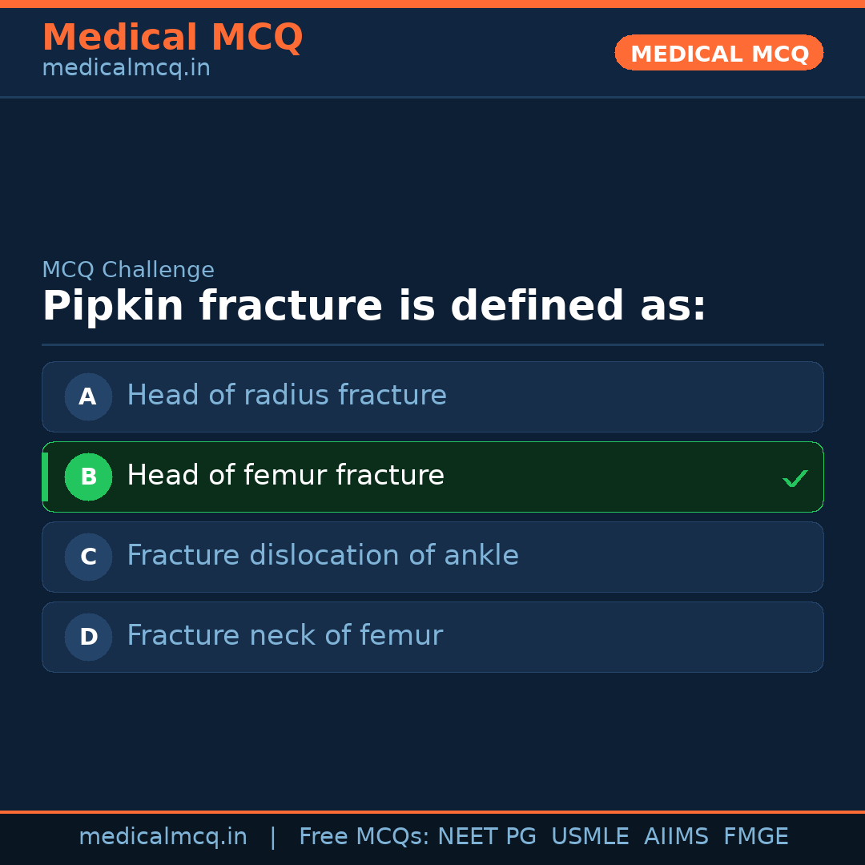865x865 pixels.
Task: Click the MCQ Challenge label
Action: [128, 270]
